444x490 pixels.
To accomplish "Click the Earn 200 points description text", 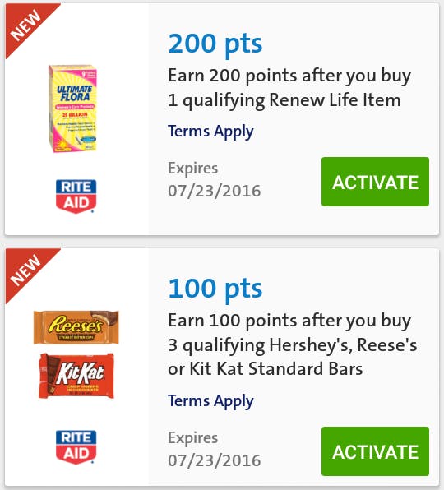I will point(289,88).
